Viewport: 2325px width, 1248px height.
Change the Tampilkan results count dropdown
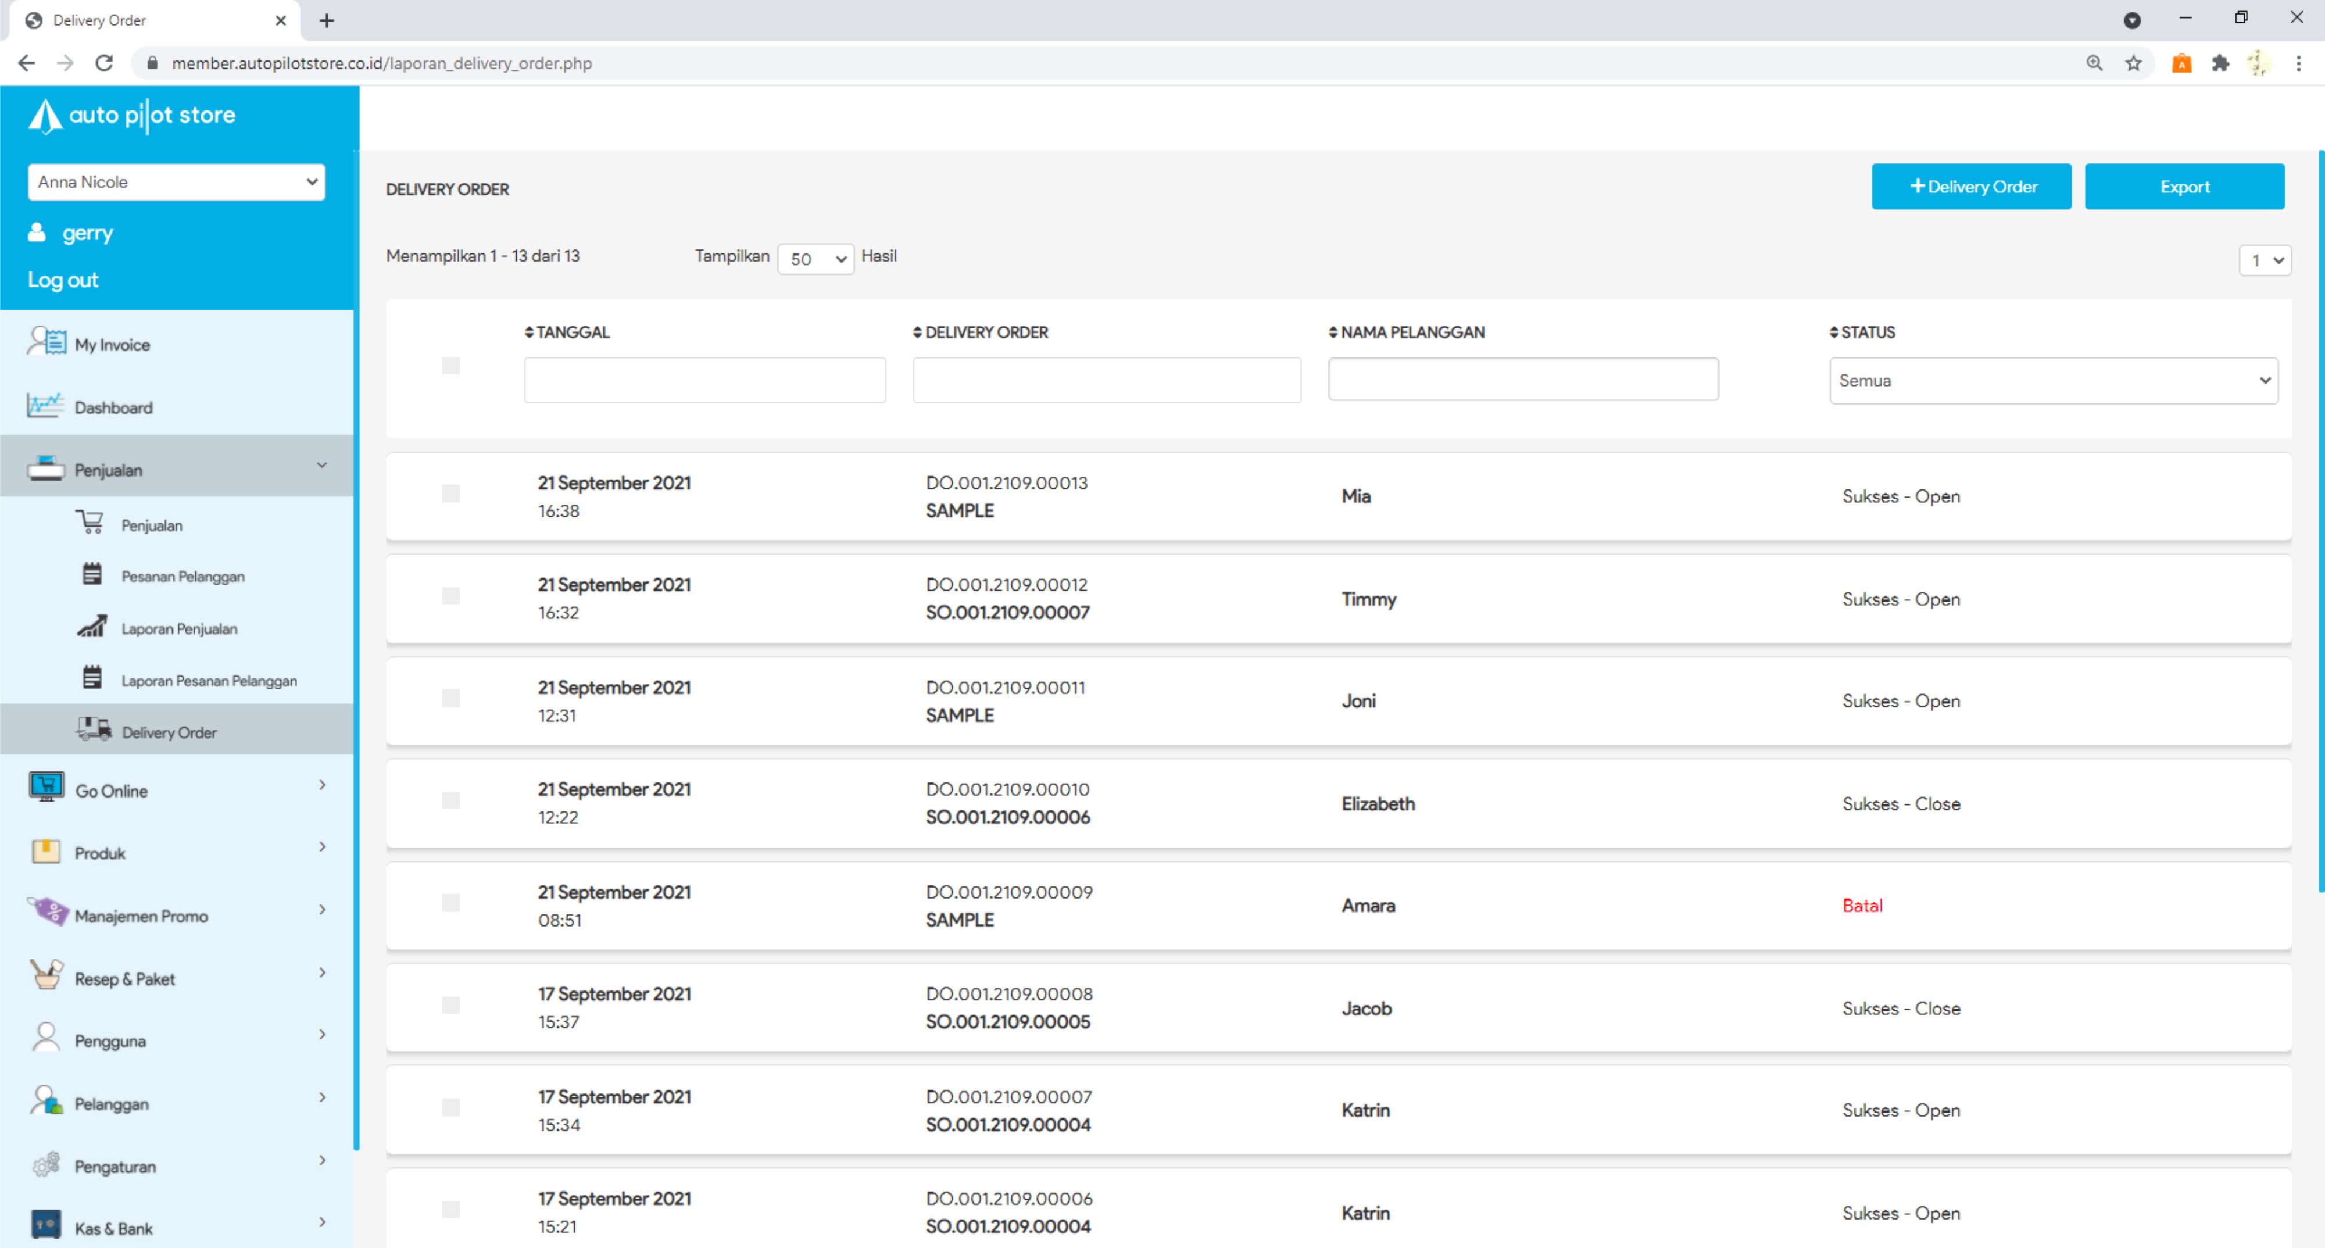814,259
